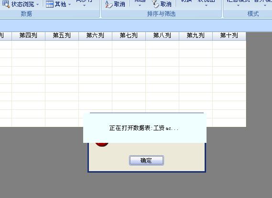Select the 第六列 column header
The image size is (272, 198).
tap(96, 36)
